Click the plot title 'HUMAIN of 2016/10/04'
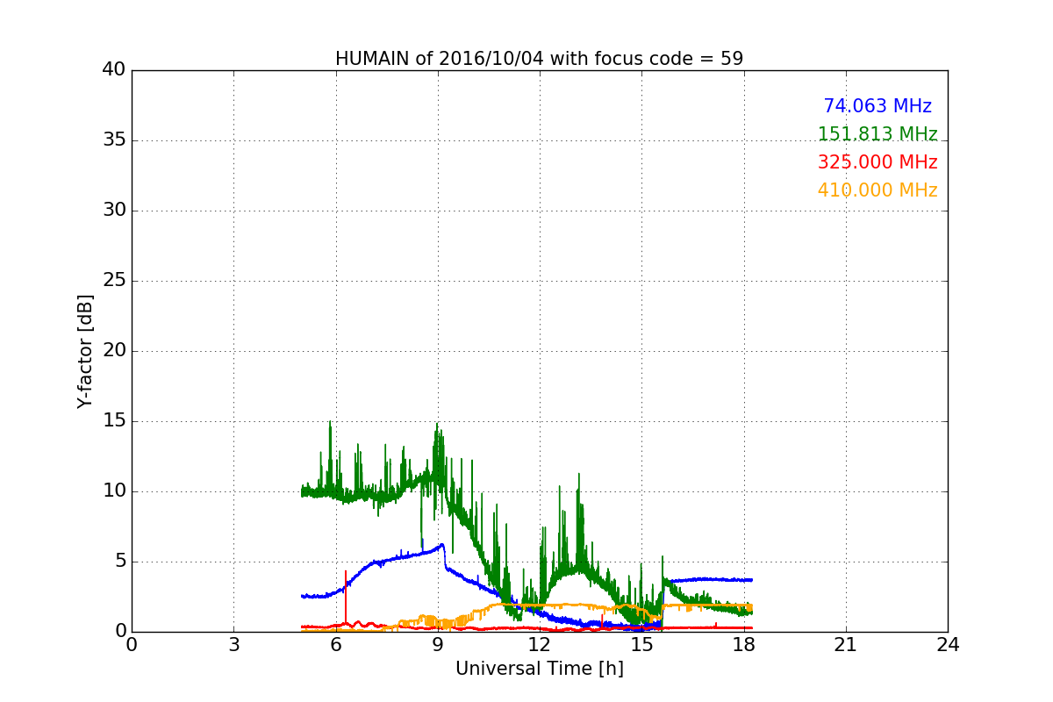Viewport: 1053px width, 702px height. pos(539,59)
